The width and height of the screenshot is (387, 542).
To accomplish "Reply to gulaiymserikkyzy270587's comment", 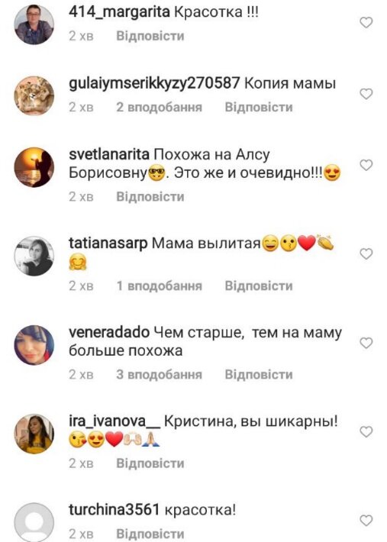I will [259, 107].
